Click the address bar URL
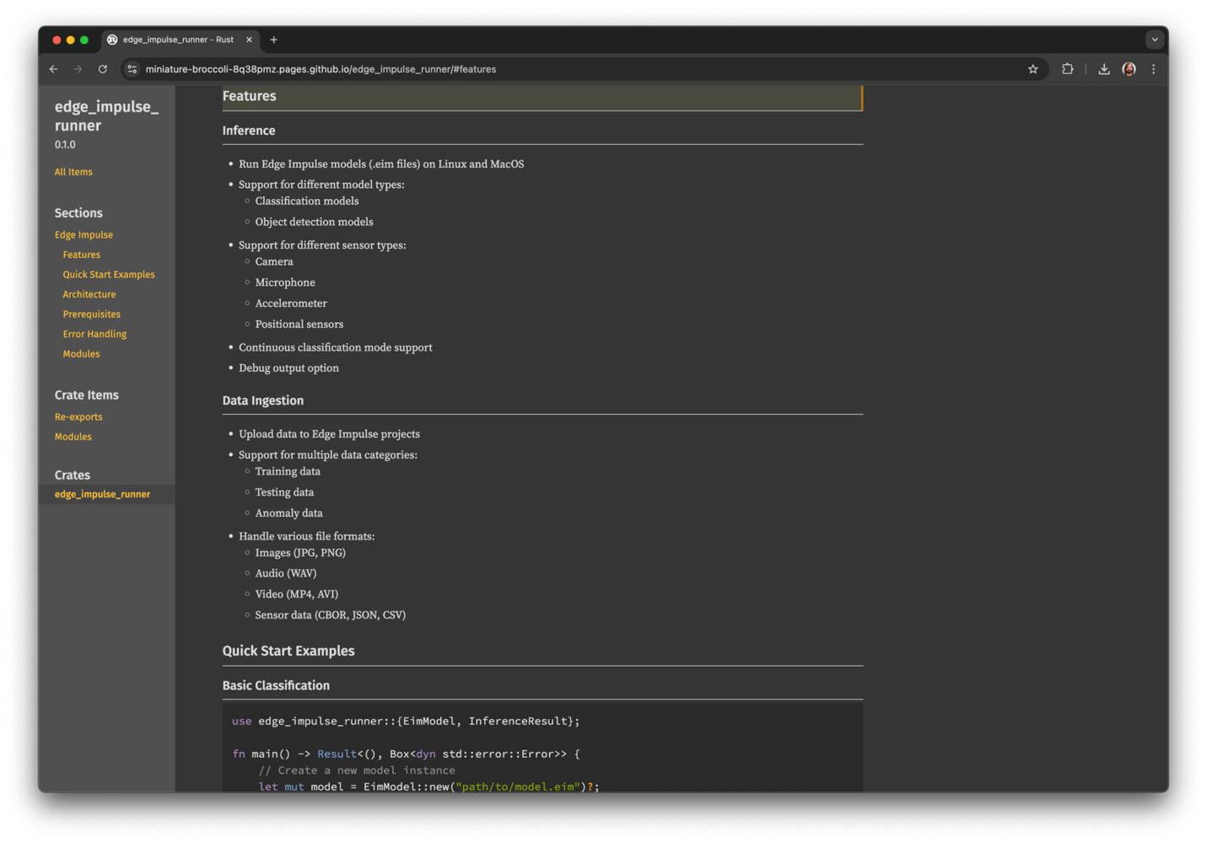The height and width of the screenshot is (843, 1207). click(x=321, y=69)
